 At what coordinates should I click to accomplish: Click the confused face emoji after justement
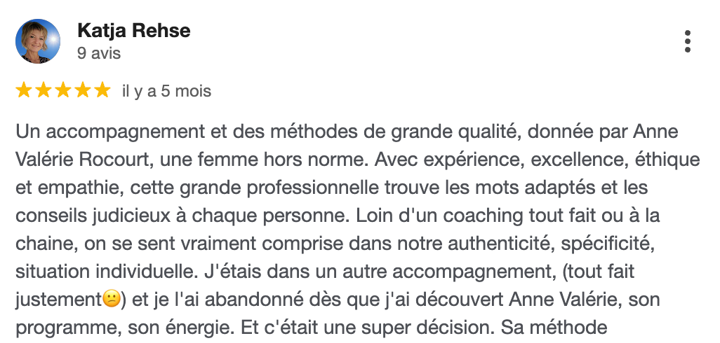coord(111,300)
